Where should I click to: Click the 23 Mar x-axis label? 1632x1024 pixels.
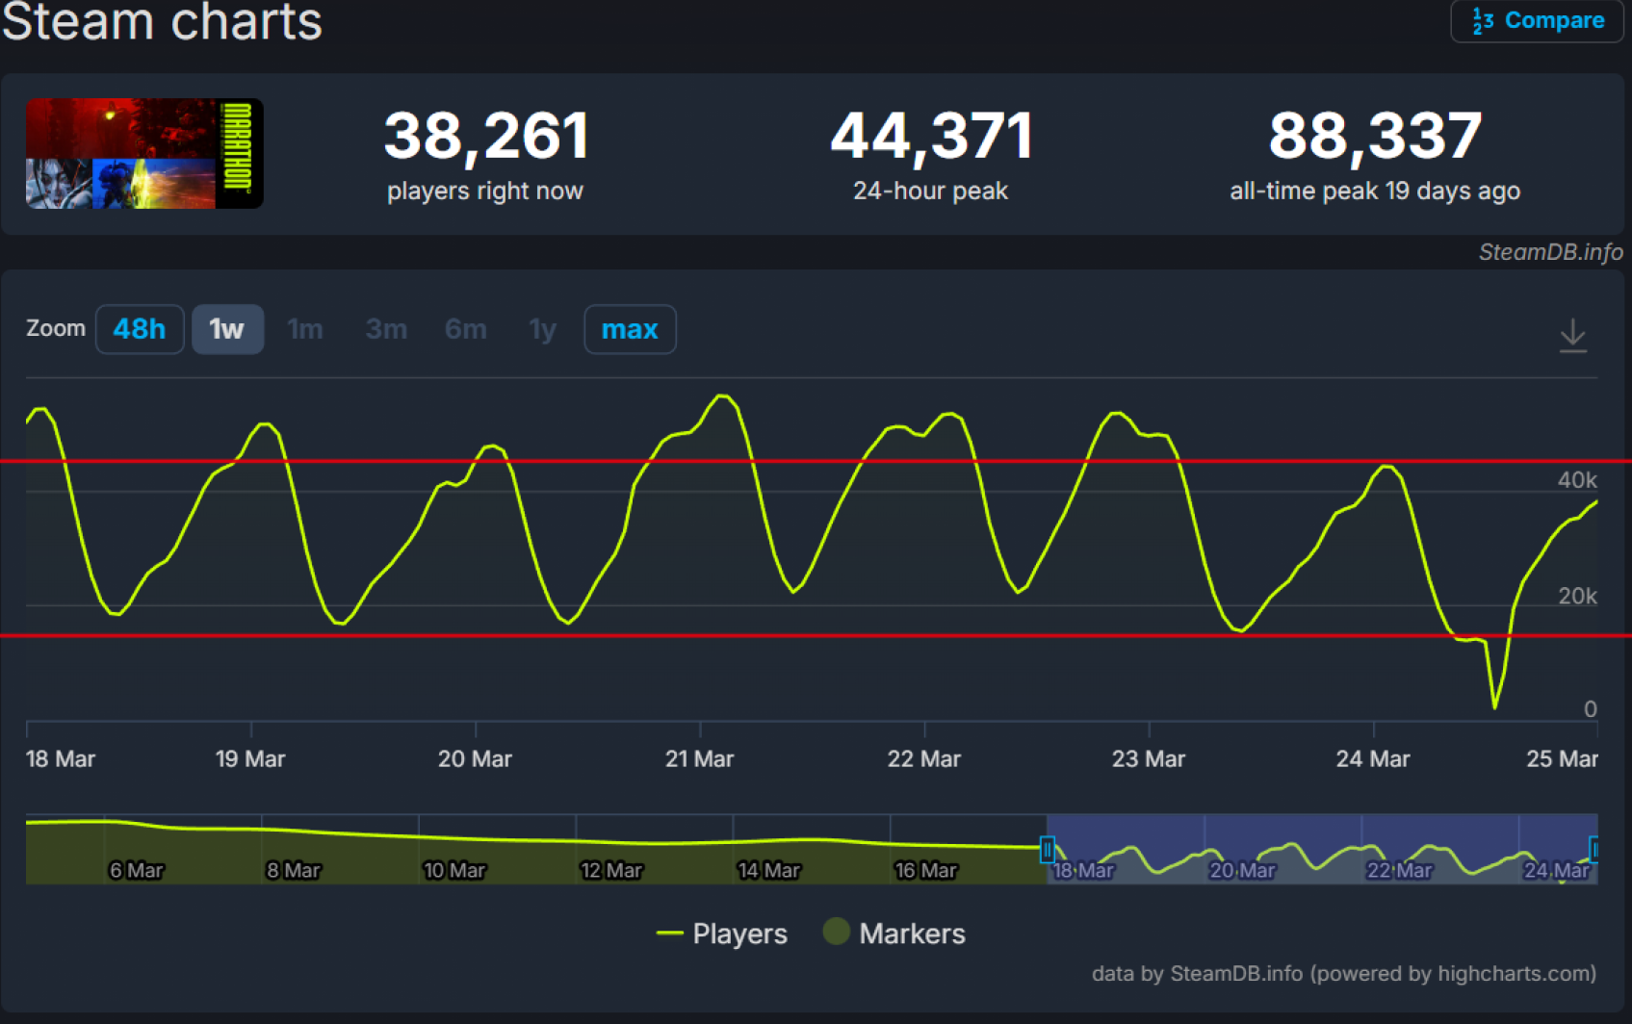1148,759
